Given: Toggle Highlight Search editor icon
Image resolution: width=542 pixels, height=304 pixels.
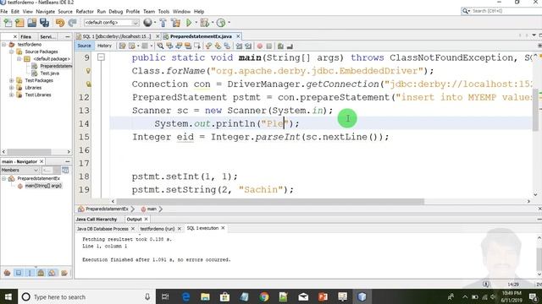Looking at the screenshot, I should point(188,46).
